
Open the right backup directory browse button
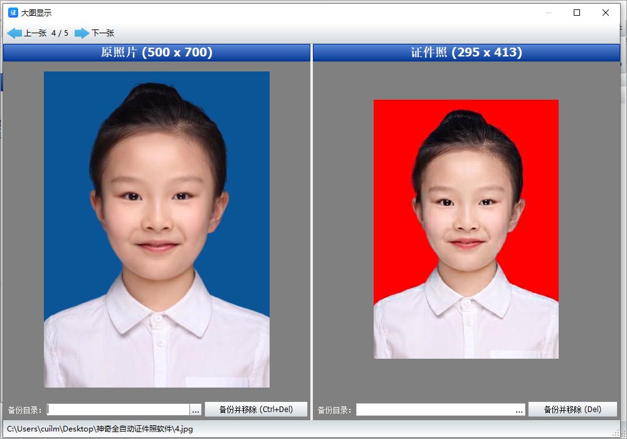519,410
